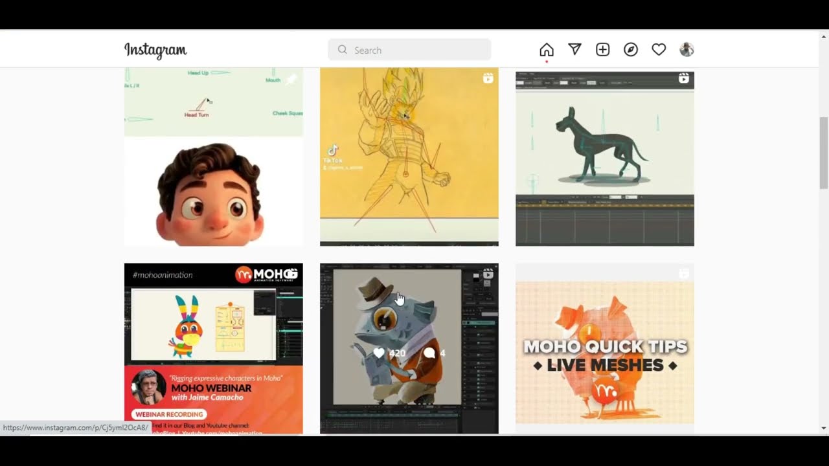Viewport: 829px width, 466px height.
Task: Click the reel icon on the dog animation post
Action: (x=683, y=78)
